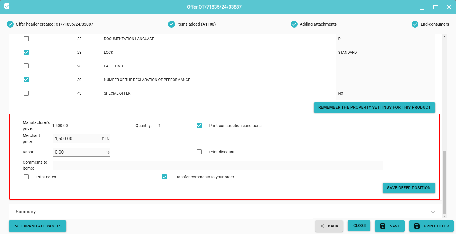Viewport: 456px width, 234px height.
Task: Click the back arrow icon
Action: 323,226
